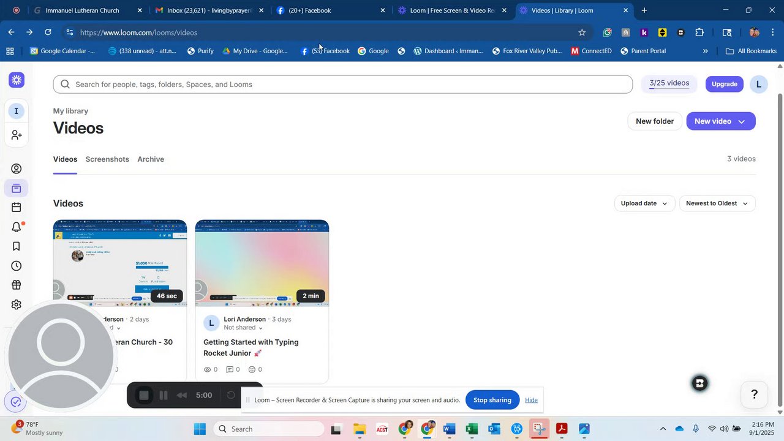This screenshot has height=441, width=784.
Task: Open the Upload date sort dropdown
Action: [645, 203]
